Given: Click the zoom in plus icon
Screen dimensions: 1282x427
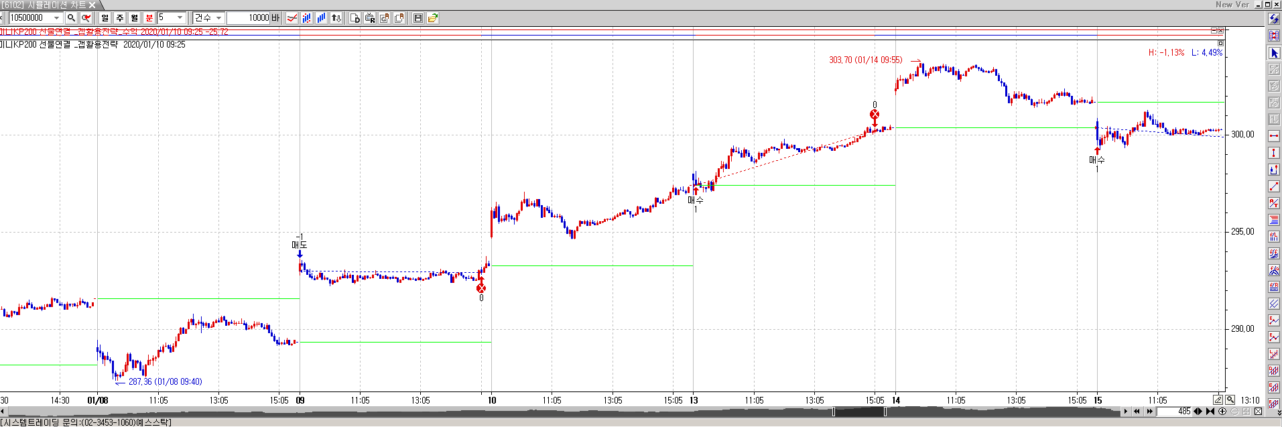Looking at the screenshot, I should point(1222,412).
